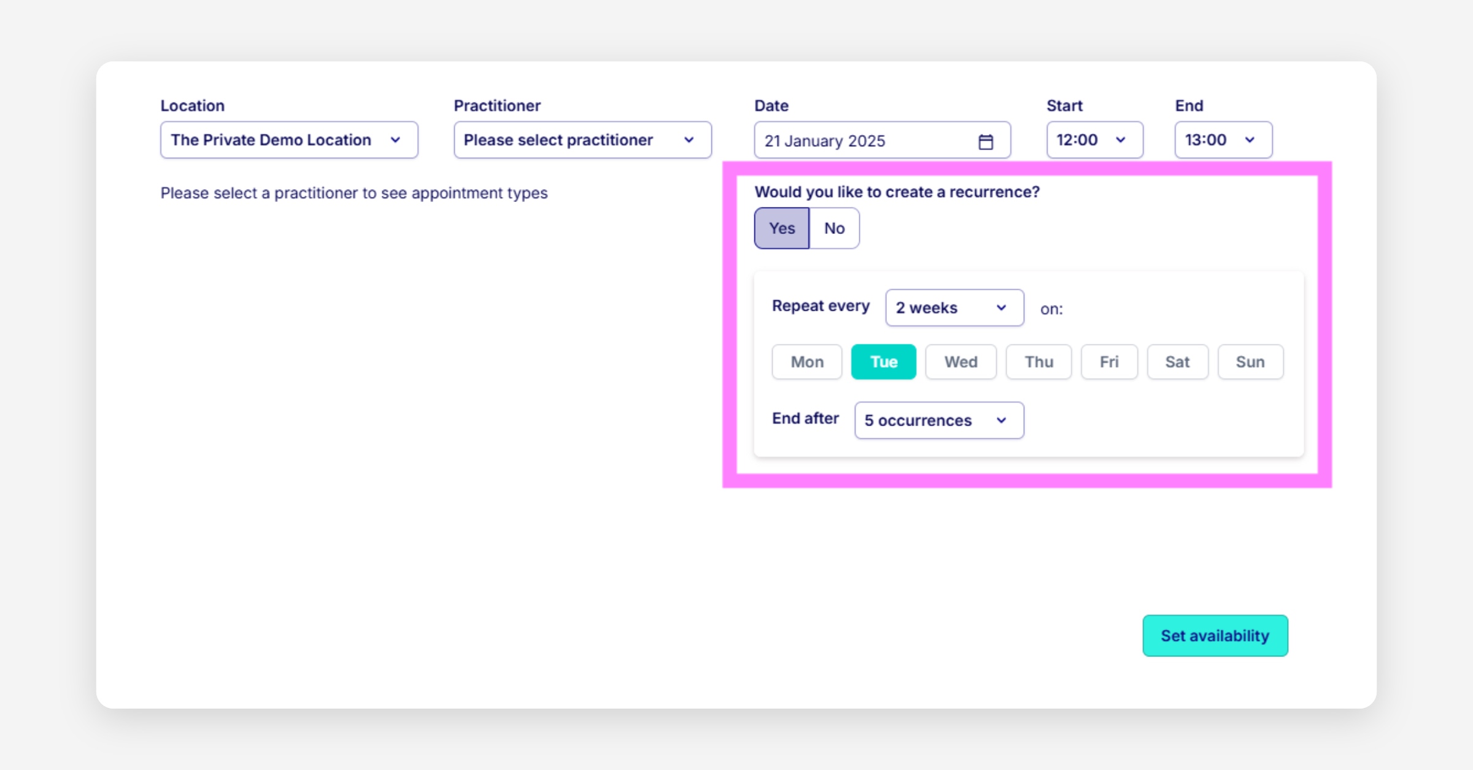This screenshot has height=770, width=1473.
Task: Click the 5 occurrences chevron arrow
Action: (x=1001, y=421)
